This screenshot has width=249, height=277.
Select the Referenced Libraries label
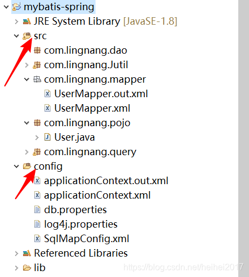tap(81, 253)
